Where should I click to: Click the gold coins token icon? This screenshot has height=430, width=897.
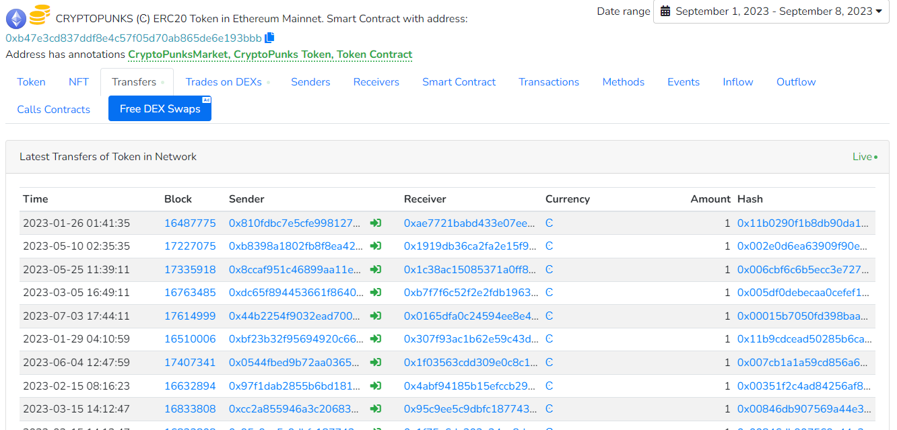point(40,15)
